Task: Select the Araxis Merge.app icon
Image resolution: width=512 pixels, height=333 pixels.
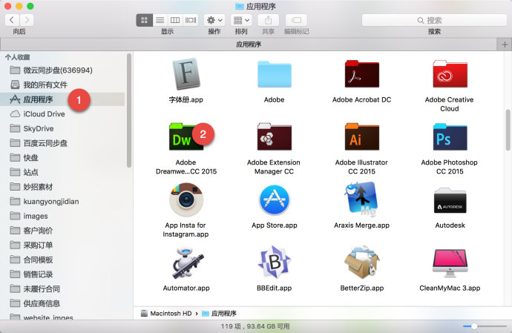Action: [362, 200]
